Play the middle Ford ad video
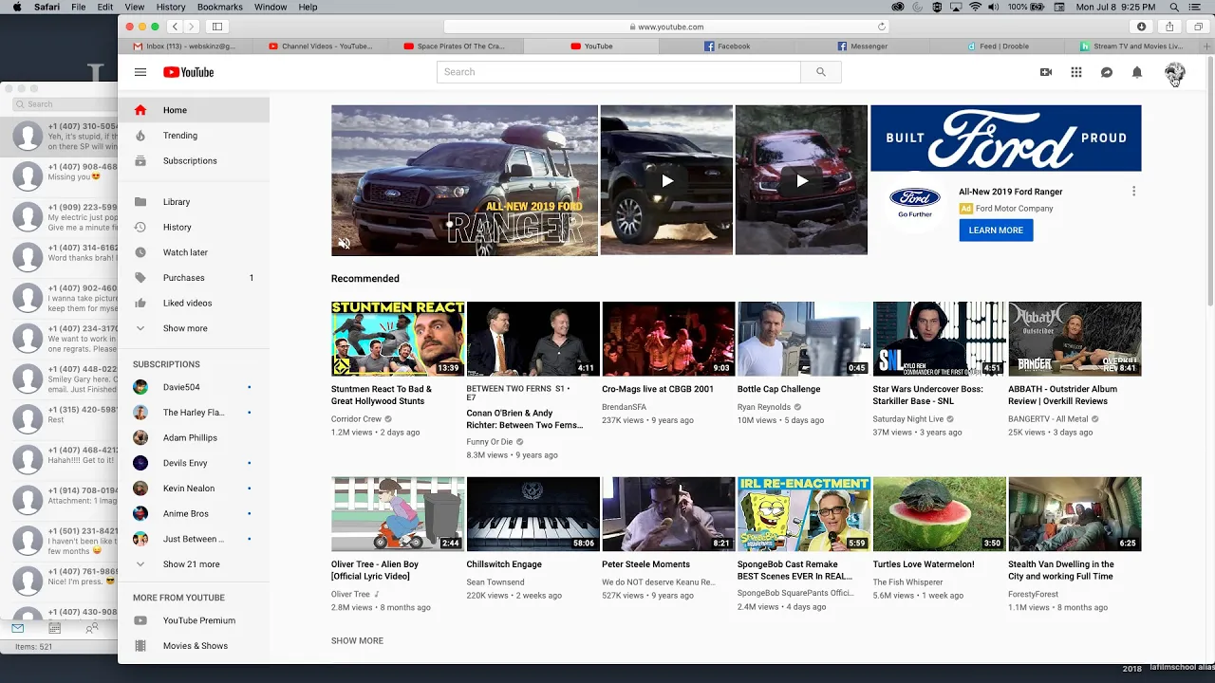1215x683 pixels. tap(666, 180)
